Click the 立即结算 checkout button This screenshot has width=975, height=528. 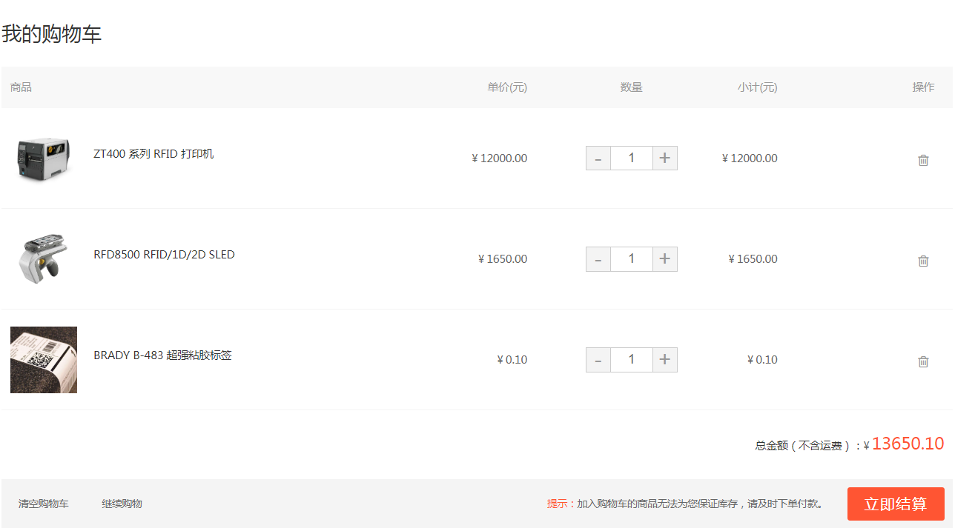click(896, 504)
